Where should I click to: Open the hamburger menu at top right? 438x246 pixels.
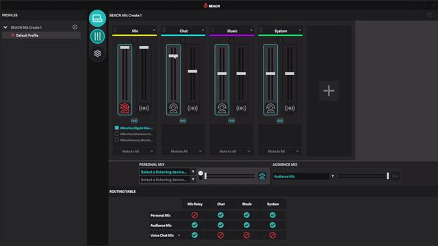pos(429,15)
